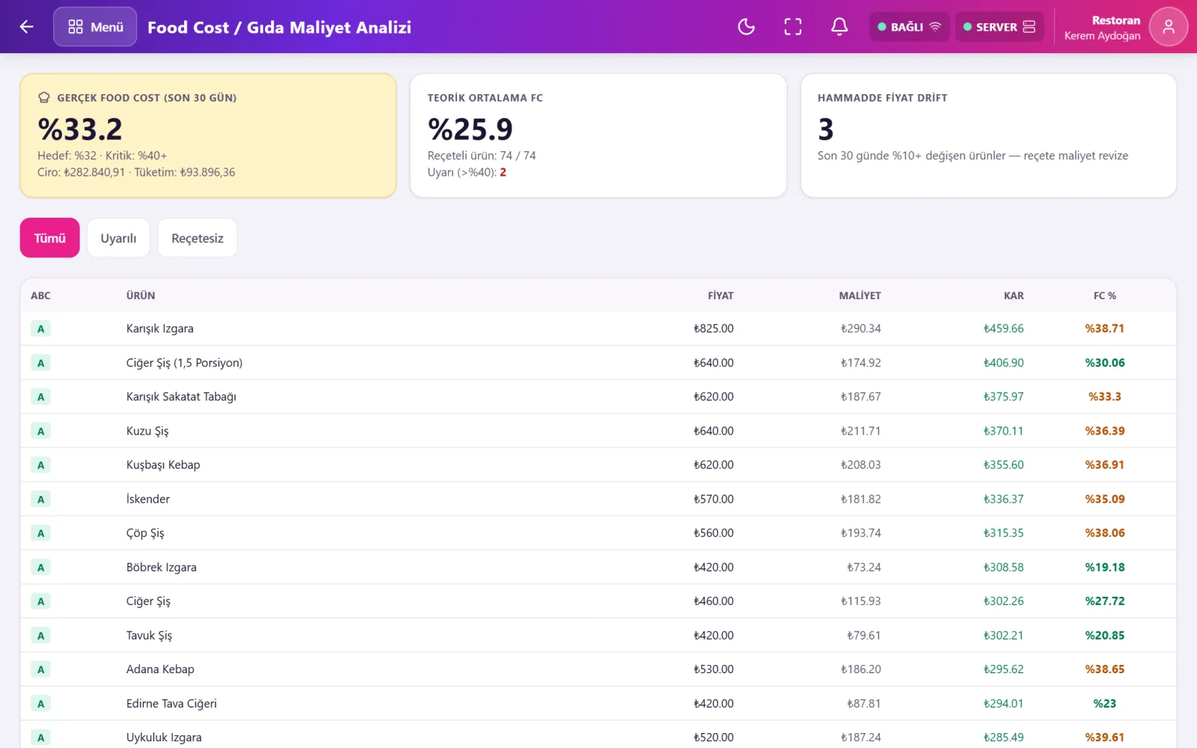Screen dimensions: 1197x748
Task: Switch to the Reçetesiz filter tab
Action: coord(198,238)
